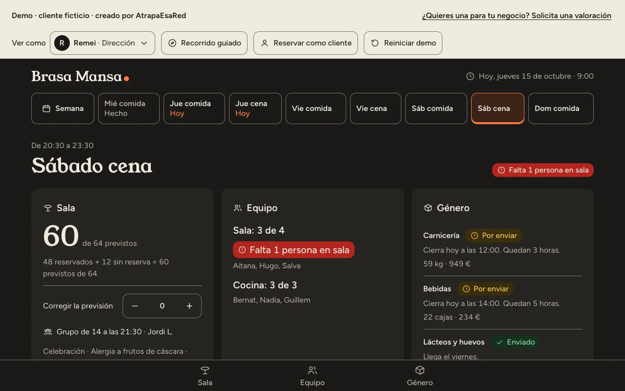Open the Solicita una valoración link
This screenshot has height=391, width=625.
click(517, 16)
